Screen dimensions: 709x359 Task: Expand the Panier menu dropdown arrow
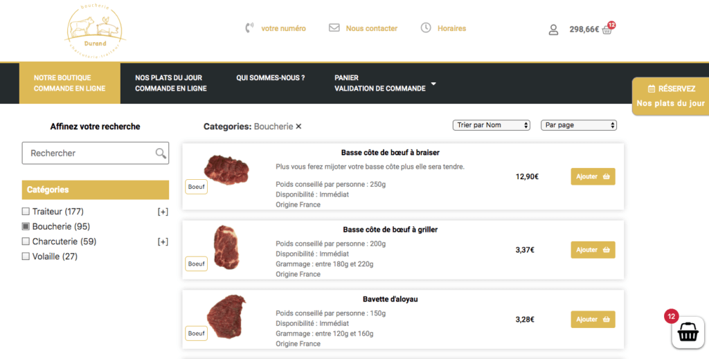pos(433,84)
